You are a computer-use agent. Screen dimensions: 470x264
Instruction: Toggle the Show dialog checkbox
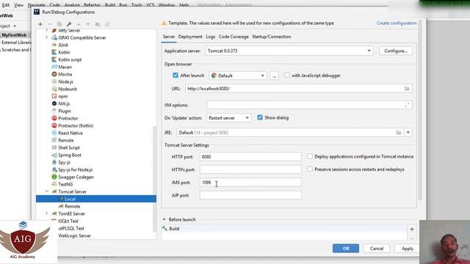pos(260,117)
